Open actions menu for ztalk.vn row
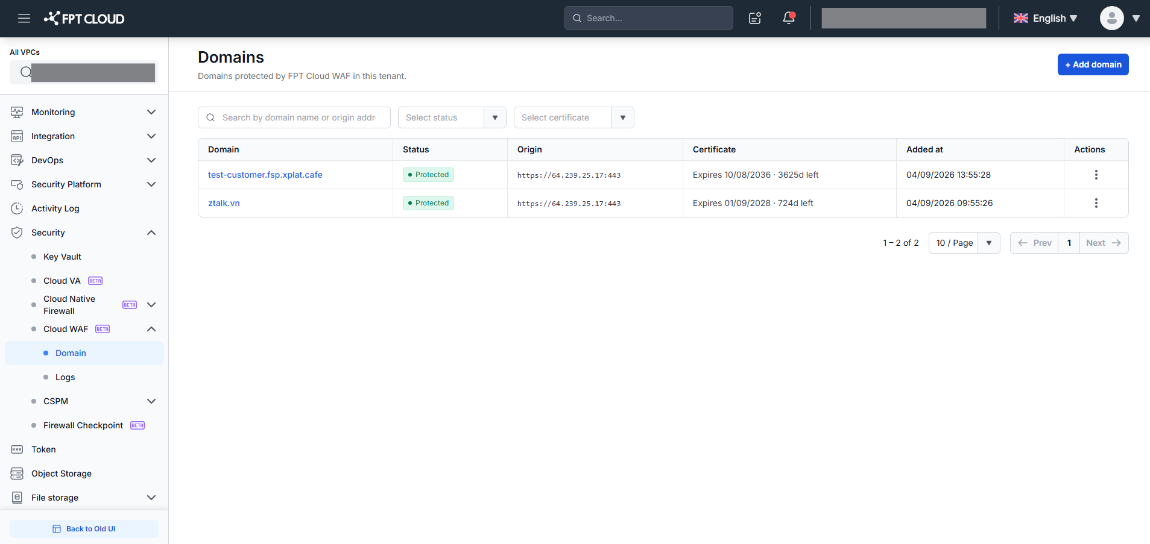The width and height of the screenshot is (1150, 544). point(1096,203)
